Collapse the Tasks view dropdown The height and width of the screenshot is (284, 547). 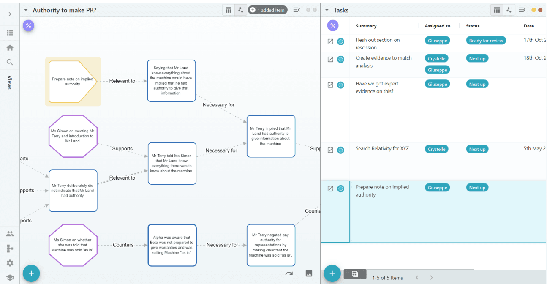pos(327,10)
